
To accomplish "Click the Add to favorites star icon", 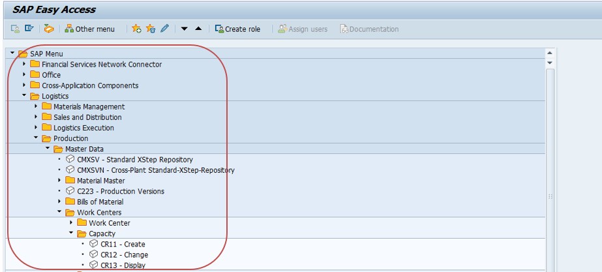I will tap(136, 29).
